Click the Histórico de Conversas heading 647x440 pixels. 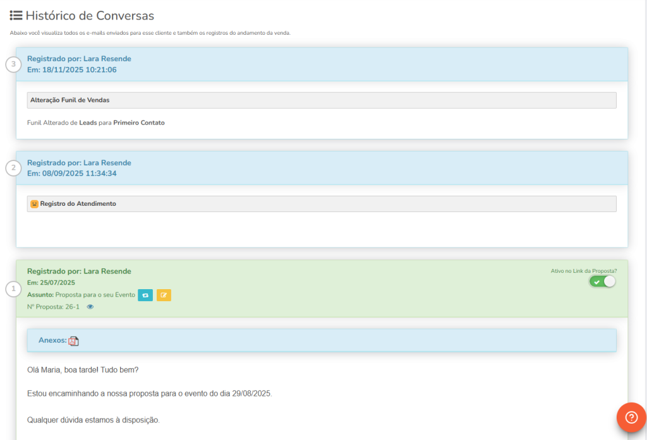coord(90,16)
